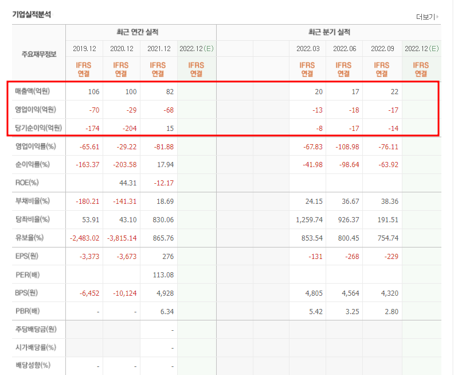Click the 순이익률(%) row label
The image size is (454, 375).
point(33,164)
